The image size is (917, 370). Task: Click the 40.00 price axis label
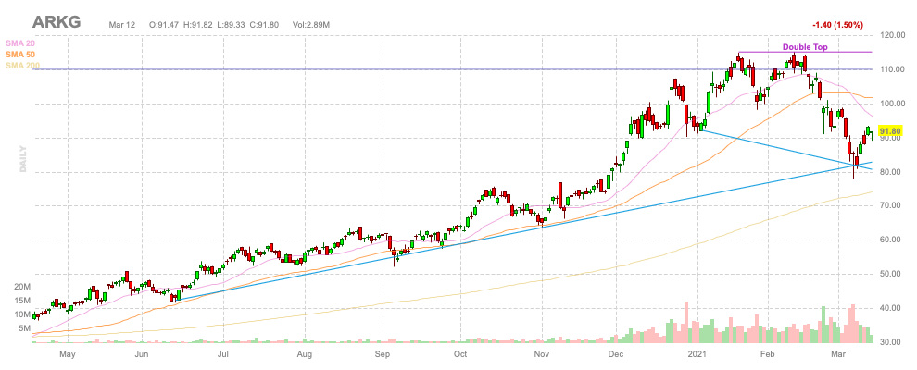coord(891,308)
